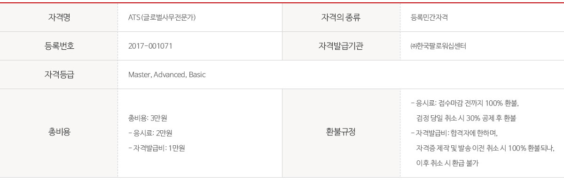The width and height of the screenshot is (564, 180).
Task: Select registration number 2017-001071
Action: point(150,46)
